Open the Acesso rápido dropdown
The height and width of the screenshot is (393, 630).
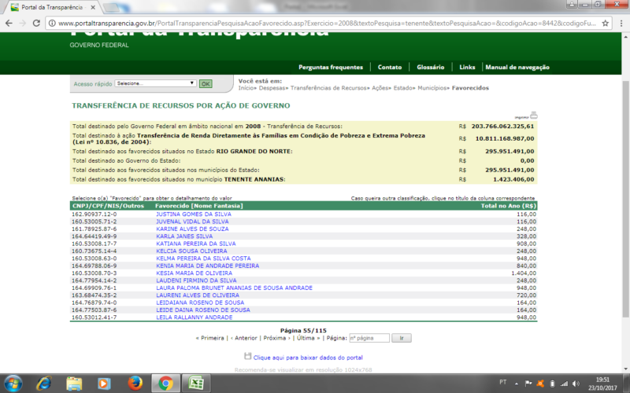[155, 83]
